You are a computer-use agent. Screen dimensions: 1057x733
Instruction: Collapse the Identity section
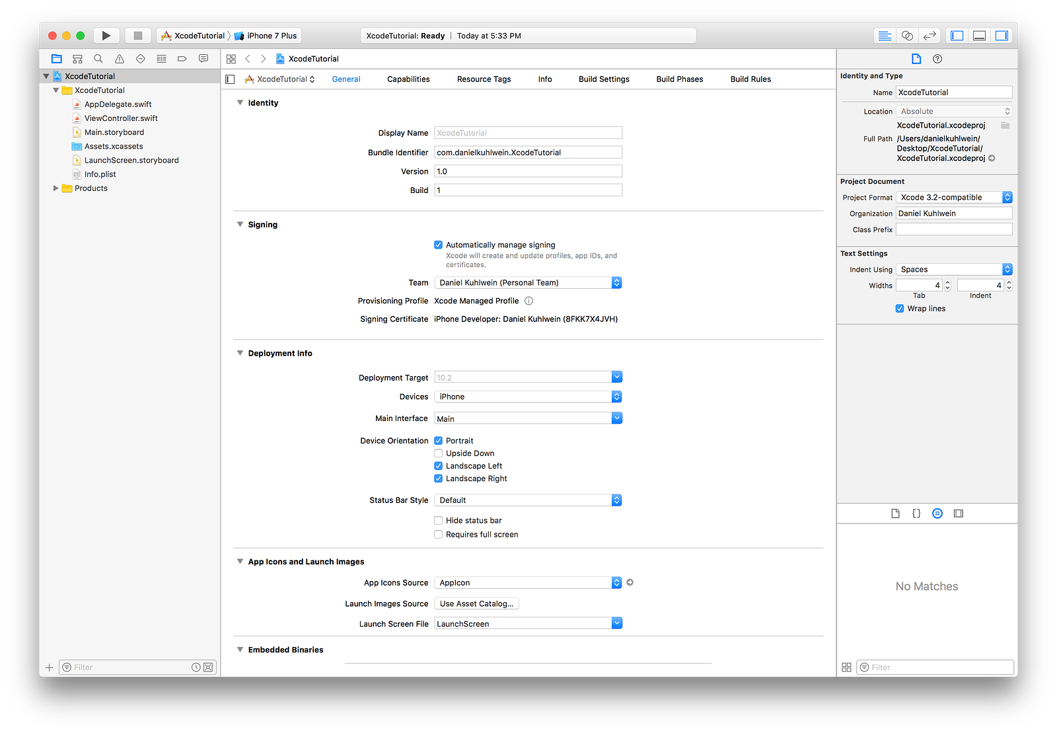[x=240, y=103]
